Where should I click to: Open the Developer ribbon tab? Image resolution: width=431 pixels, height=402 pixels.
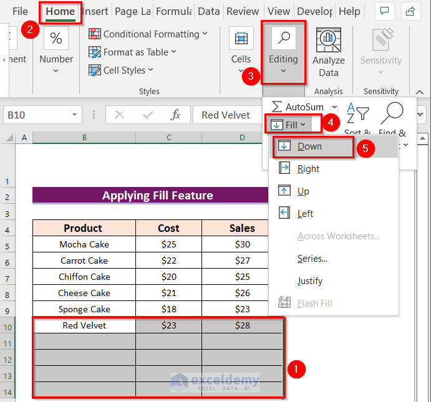(x=315, y=11)
